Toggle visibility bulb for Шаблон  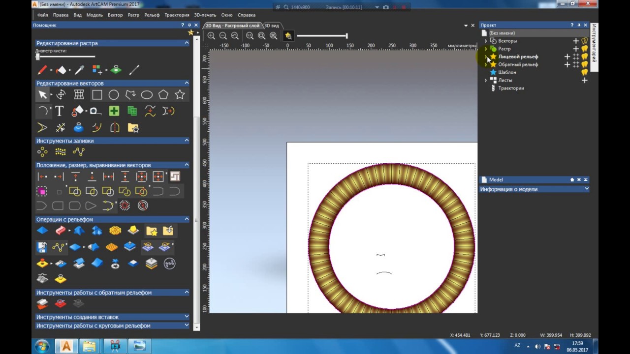point(585,72)
